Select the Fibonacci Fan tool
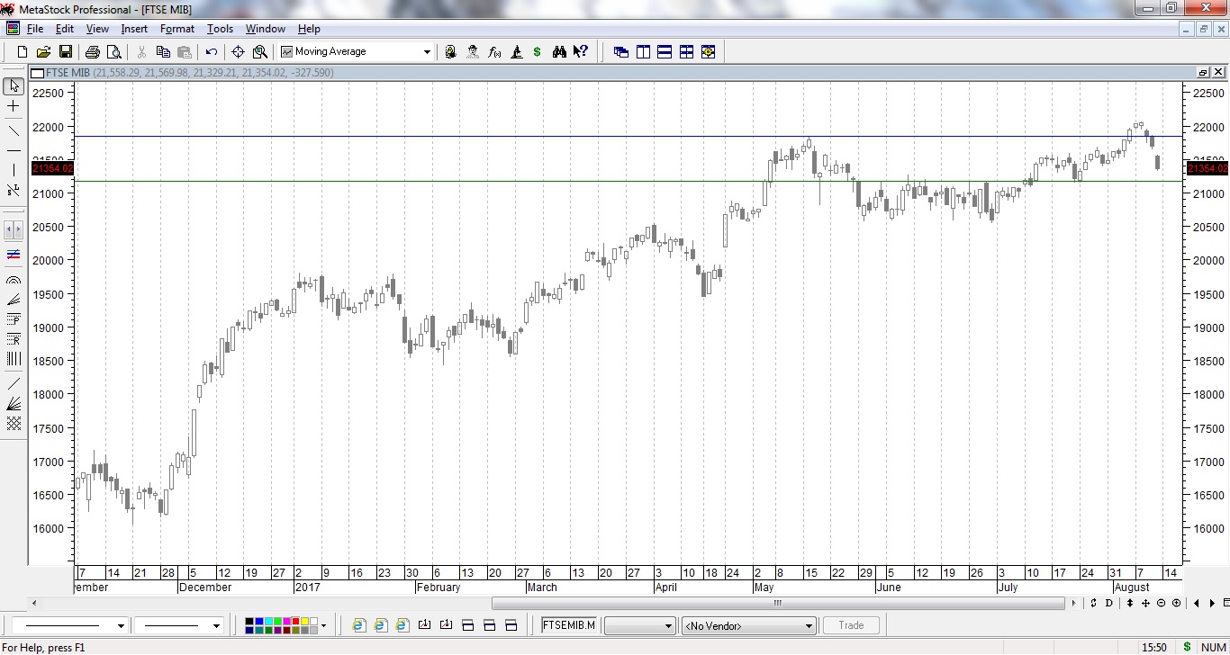Viewport: 1230px width, 655px height. (x=14, y=300)
